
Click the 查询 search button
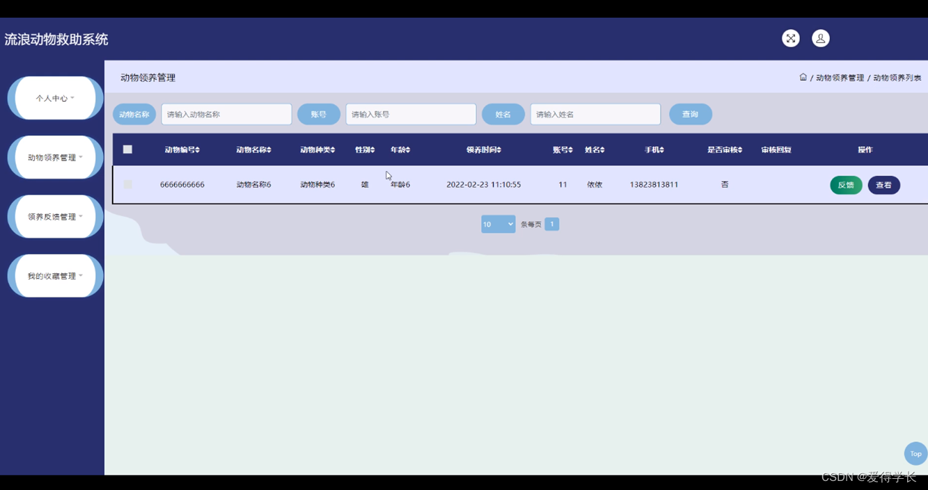pyautogui.click(x=691, y=114)
